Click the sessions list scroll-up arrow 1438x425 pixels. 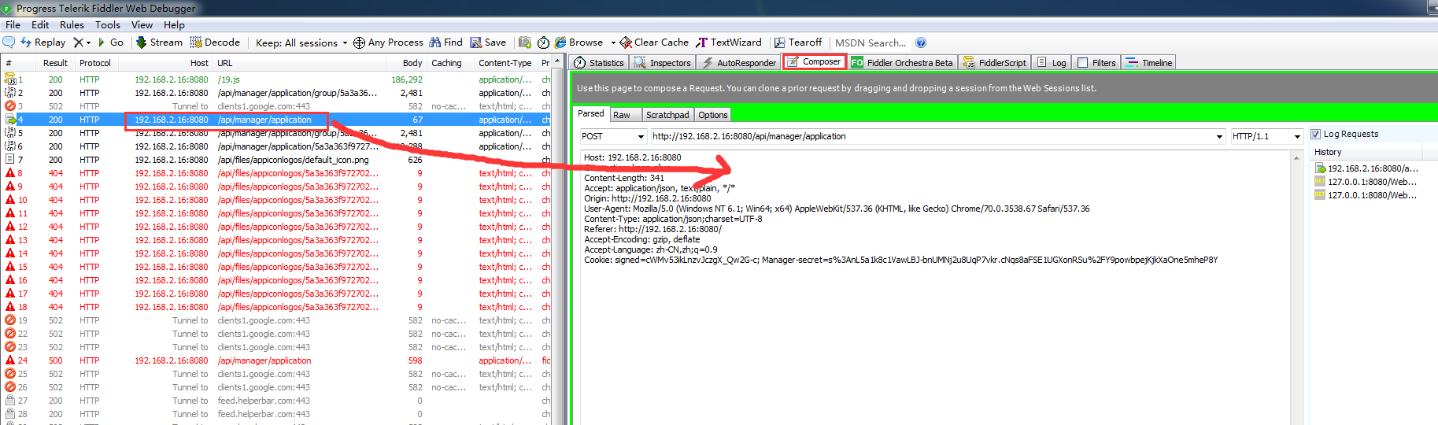(x=558, y=61)
